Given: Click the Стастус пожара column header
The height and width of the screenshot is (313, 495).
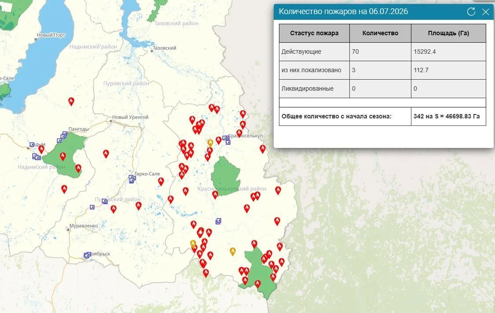Looking at the screenshot, I should click(x=315, y=33).
